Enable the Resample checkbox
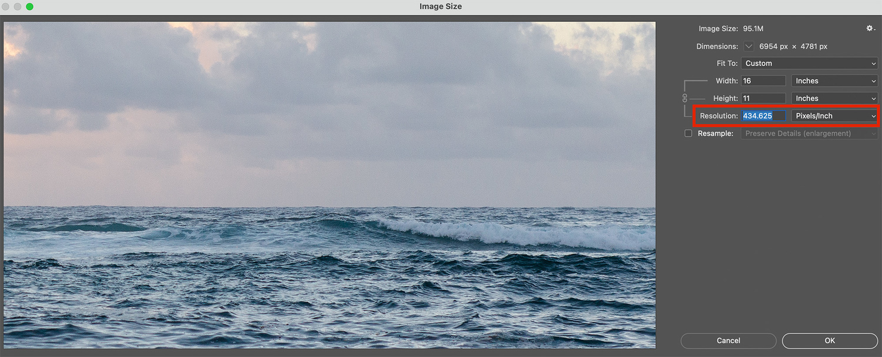 click(x=688, y=133)
